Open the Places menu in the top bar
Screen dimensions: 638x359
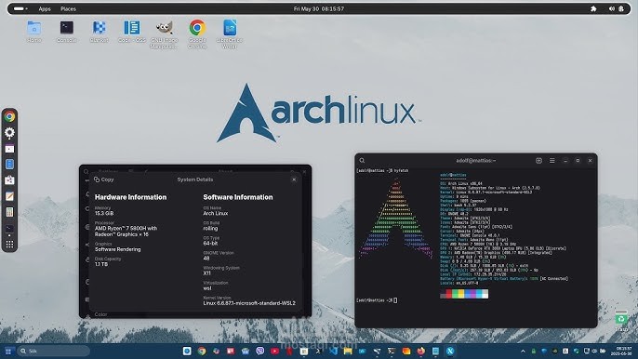[x=69, y=8]
